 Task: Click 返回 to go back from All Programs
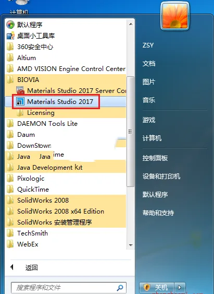pos(31,267)
